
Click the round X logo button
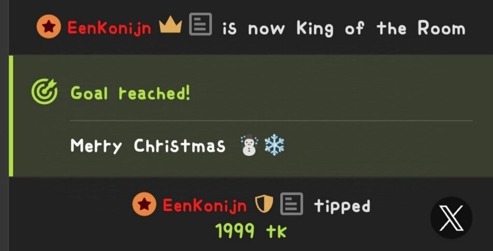point(451,218)
